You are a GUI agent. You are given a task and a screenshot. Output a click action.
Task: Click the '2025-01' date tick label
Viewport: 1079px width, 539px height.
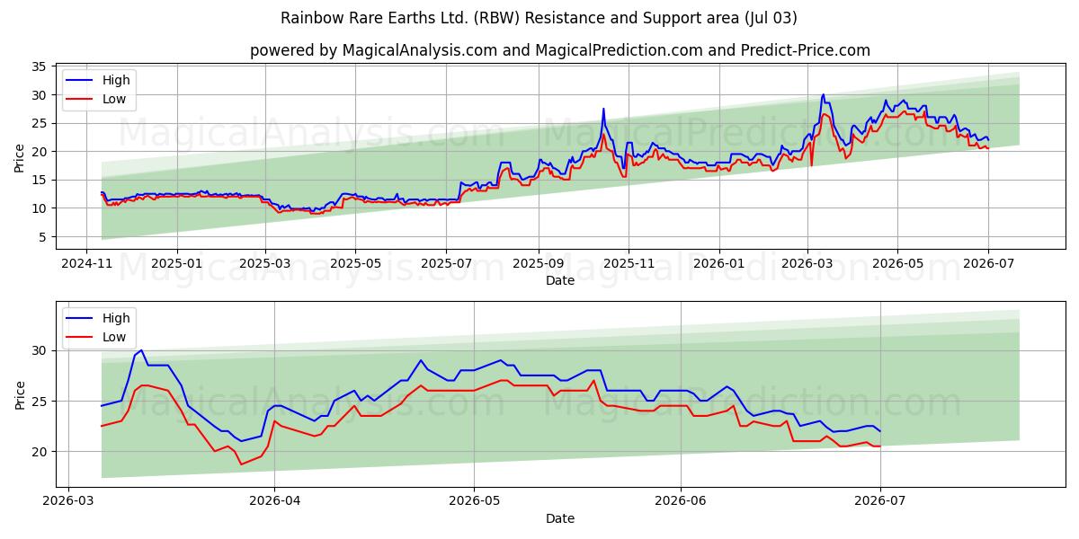tap(177, 262)
